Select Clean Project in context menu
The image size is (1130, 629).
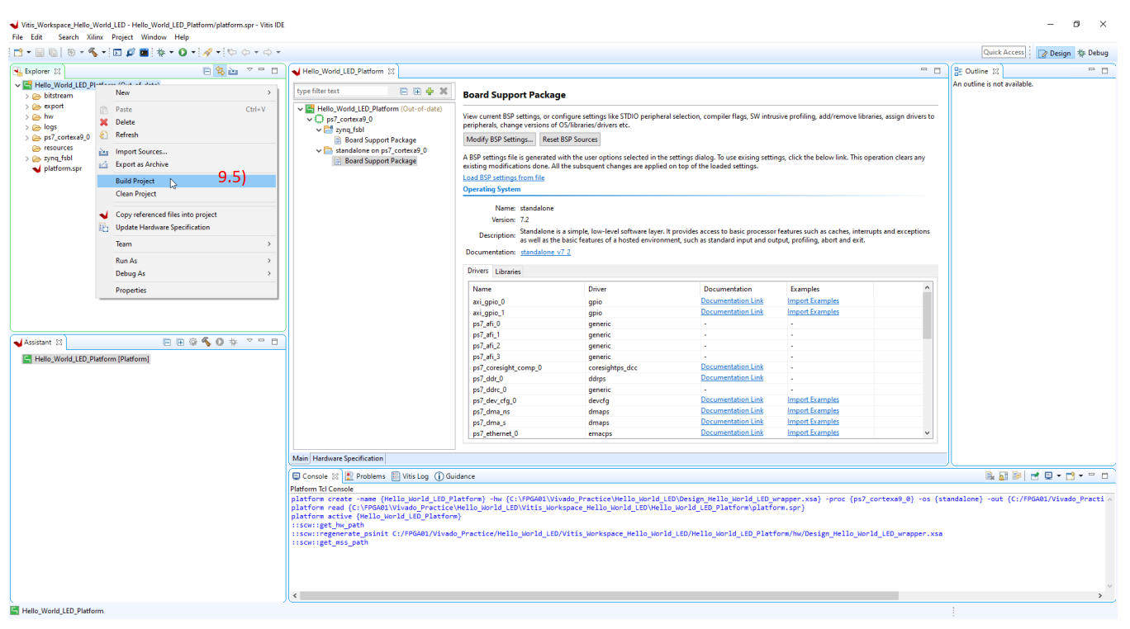187,194
